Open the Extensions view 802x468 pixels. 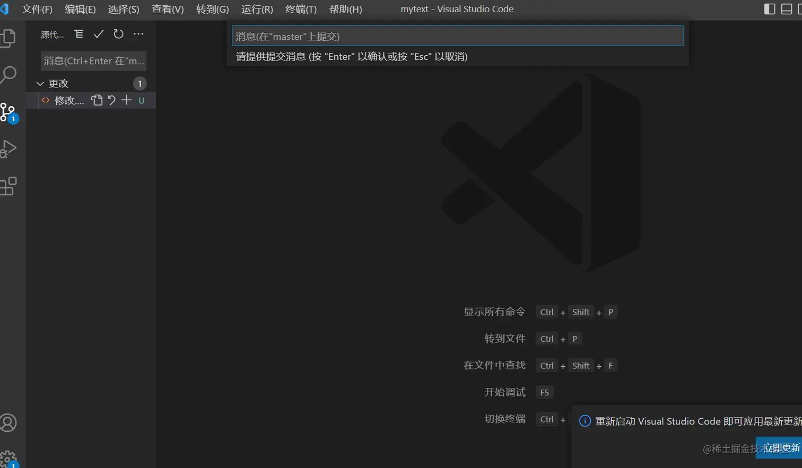coord(8,186)
